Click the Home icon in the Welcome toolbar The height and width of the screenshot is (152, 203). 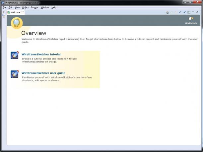point(168,12)
